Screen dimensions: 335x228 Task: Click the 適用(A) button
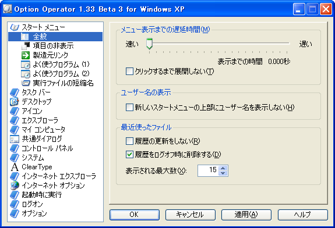pyautogui.click(x=246, y=215)
